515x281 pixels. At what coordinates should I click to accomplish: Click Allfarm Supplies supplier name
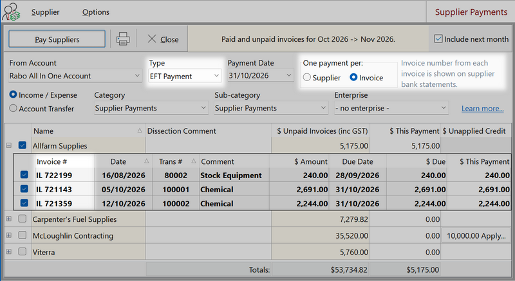tap(60, 146)
